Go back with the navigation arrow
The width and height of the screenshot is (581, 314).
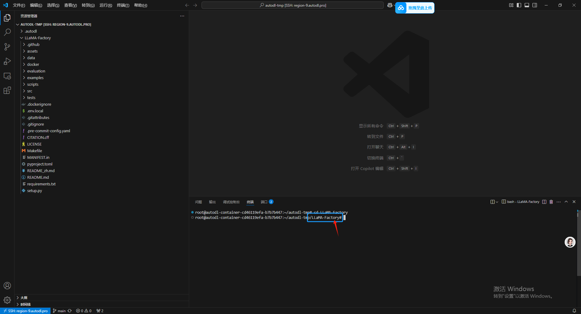pos(187,5)
